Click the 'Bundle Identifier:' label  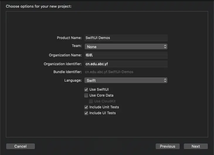pos(67,72)
